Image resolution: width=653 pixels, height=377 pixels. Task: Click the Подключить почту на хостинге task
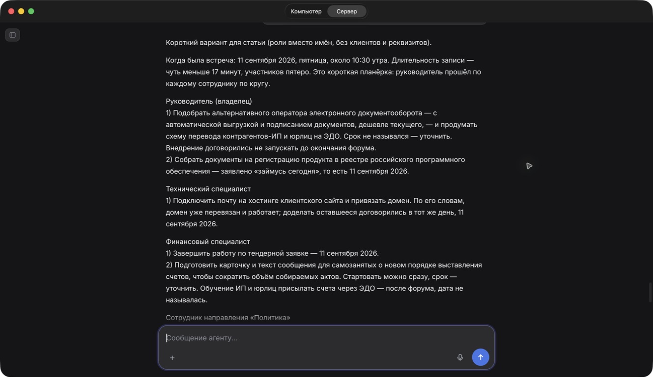click(x=315, y=213)
